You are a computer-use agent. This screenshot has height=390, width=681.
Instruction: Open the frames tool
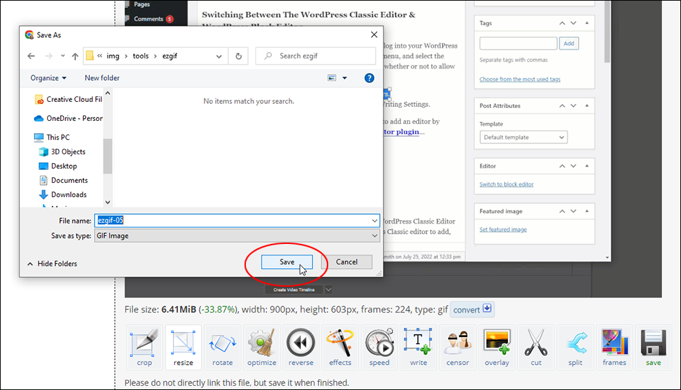pyautogui.click(x=614, y=347)
